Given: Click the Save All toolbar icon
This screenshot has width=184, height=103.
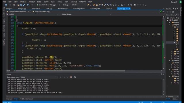Looking at the screenshot, I should (24, 5).
